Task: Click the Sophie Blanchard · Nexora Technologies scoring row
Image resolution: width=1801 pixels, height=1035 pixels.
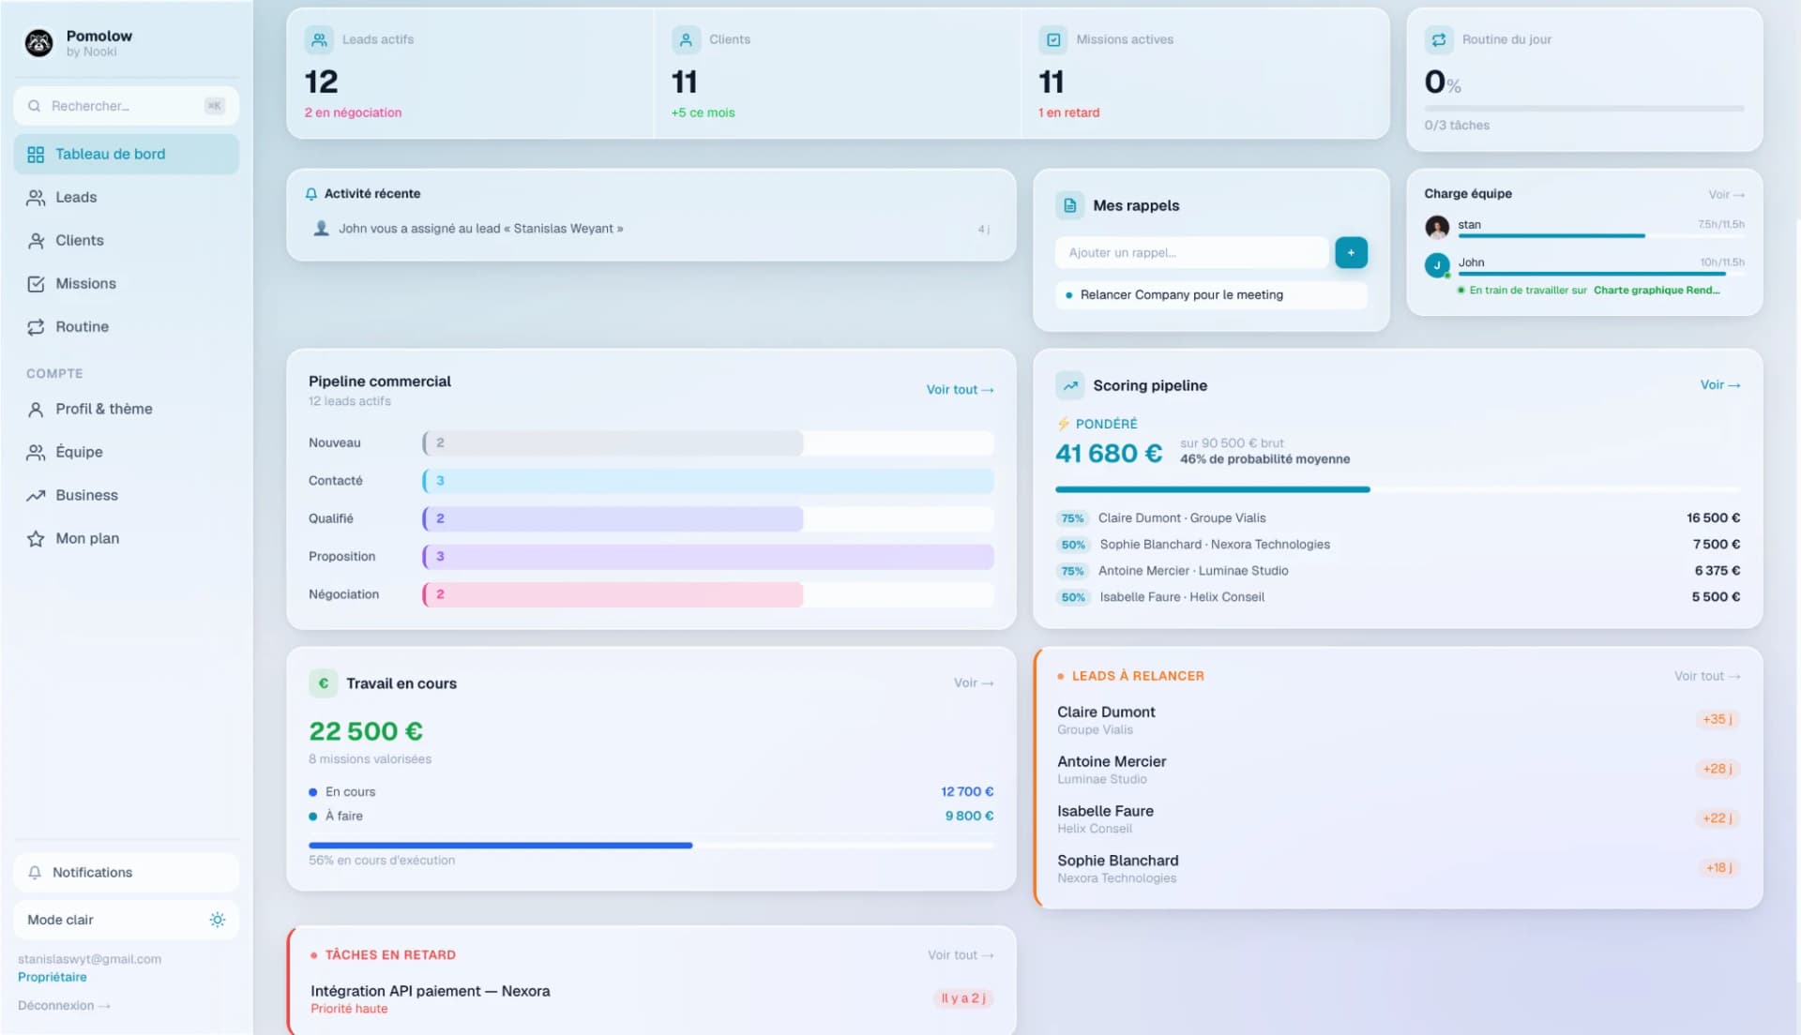Action: 1398,545
